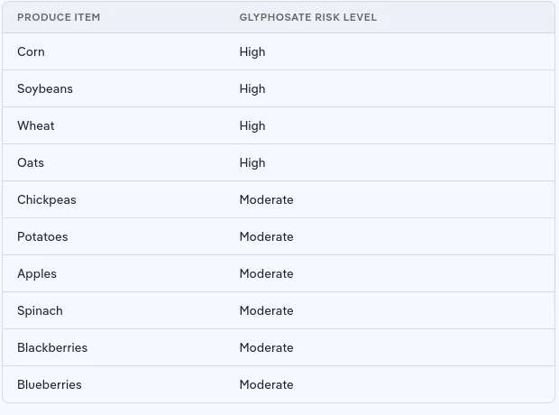The width and height of the screenshot is (559, 415).
Task: Select the High risk cell for Oats
Action: [252, 163]
